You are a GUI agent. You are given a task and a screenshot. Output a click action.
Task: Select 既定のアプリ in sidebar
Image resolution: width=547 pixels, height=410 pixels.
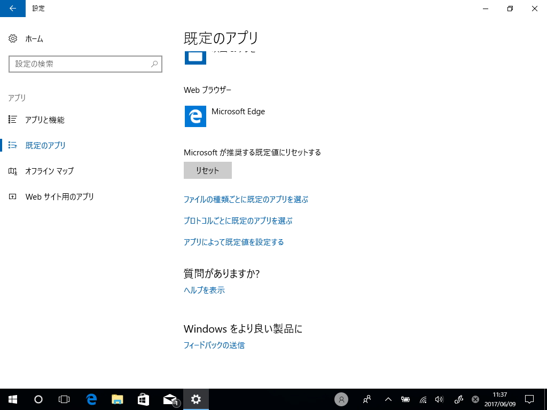[45, 145]
